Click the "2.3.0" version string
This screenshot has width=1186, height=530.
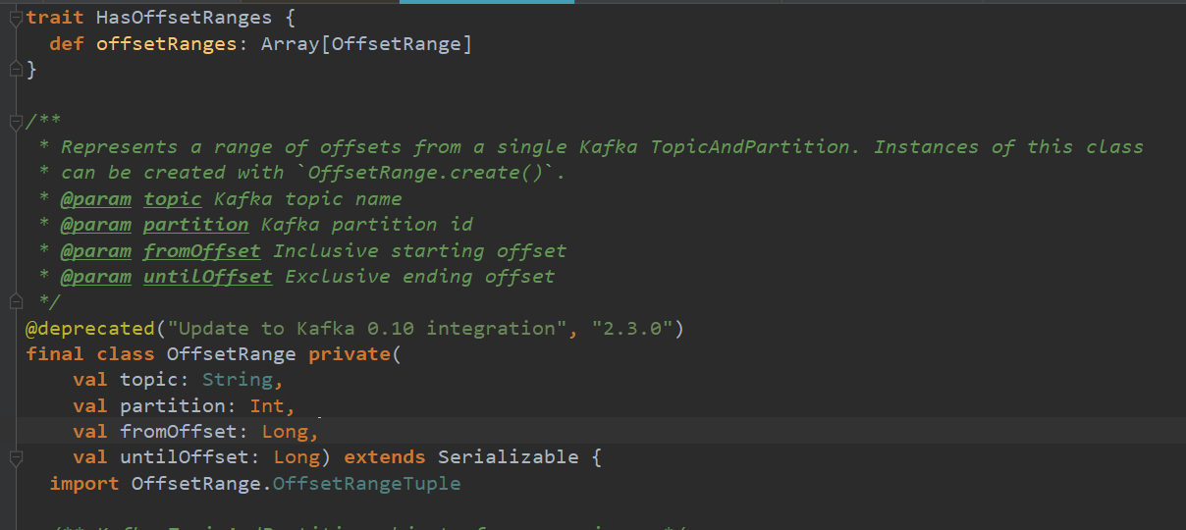pos(632,328)
